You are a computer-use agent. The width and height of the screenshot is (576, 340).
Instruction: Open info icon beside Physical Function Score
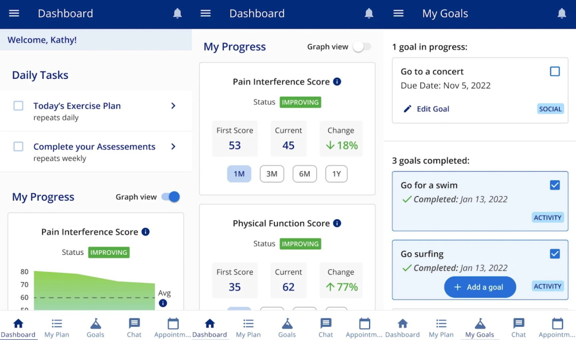click(x=337, y=223)
